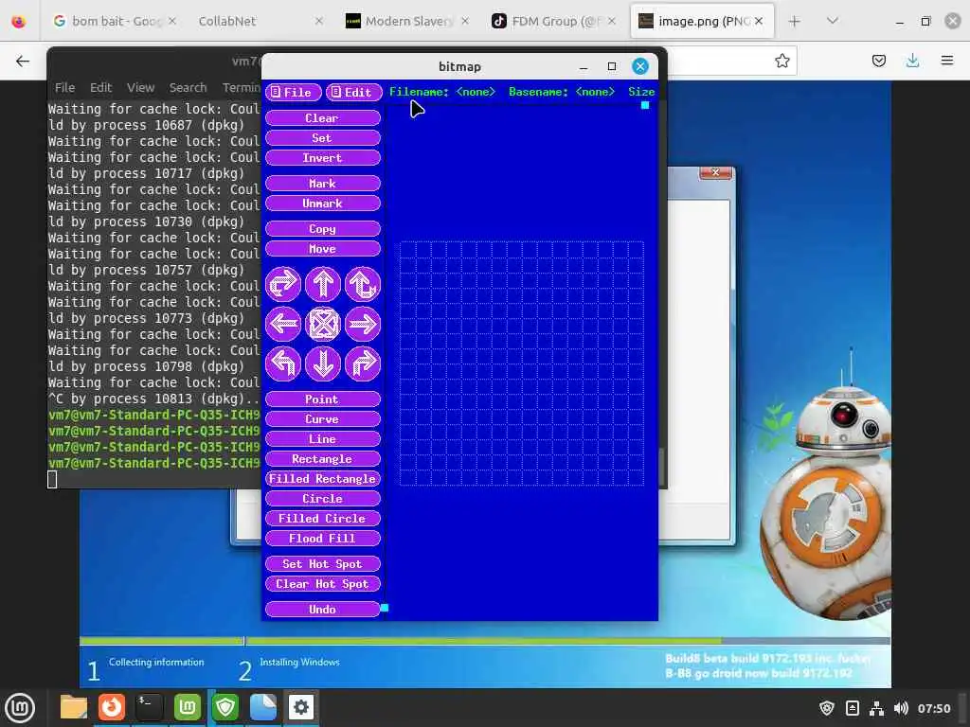Select the Move tool
The height and width of the screenshot is (727, 970).
pos(322,249)
